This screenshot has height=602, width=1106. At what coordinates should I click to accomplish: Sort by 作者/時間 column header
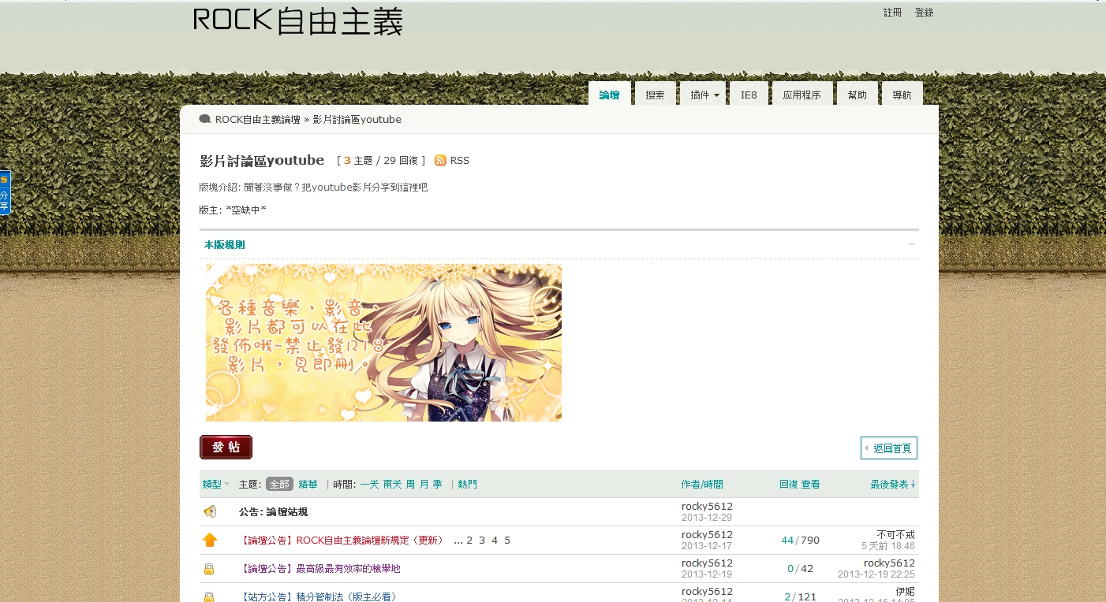click(702, 484)
